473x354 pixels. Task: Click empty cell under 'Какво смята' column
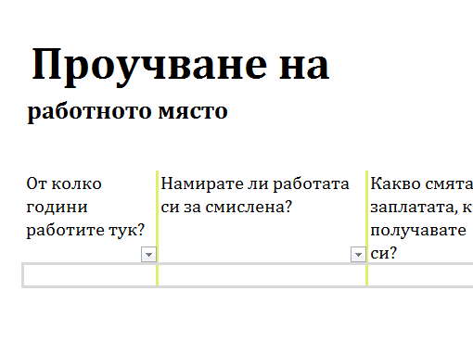421,275
